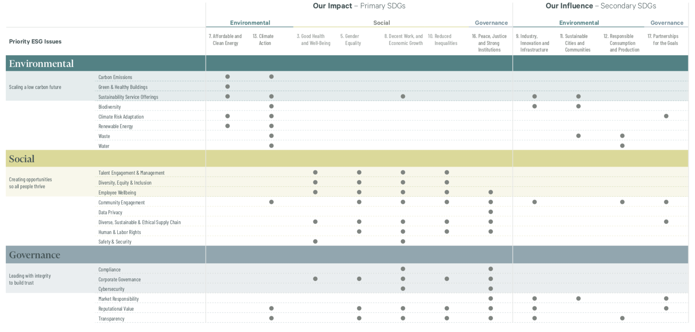Screen dimensions: 695x332
Task: Click Climate Risk Adaptation dot under Partnerships column
Action: click(666, 116)
